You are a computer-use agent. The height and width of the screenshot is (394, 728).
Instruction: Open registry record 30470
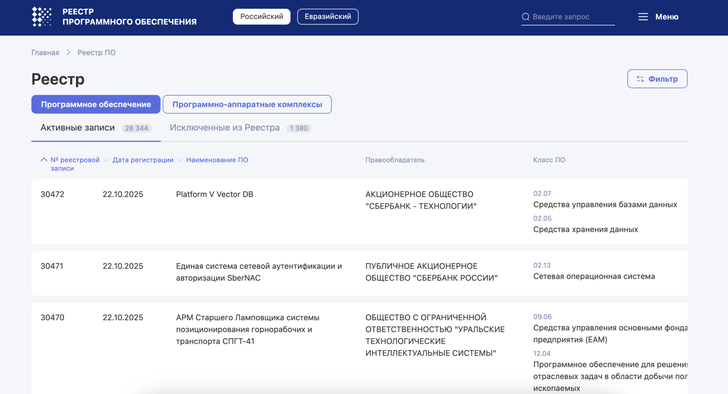tap(52, 317)
